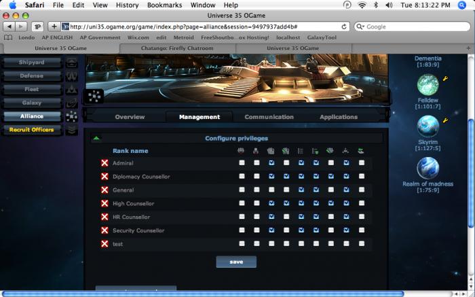The height and width of the screenshot is (297, 475).
Task: Click the 1P toolbar button
Action: click(37, 27)
